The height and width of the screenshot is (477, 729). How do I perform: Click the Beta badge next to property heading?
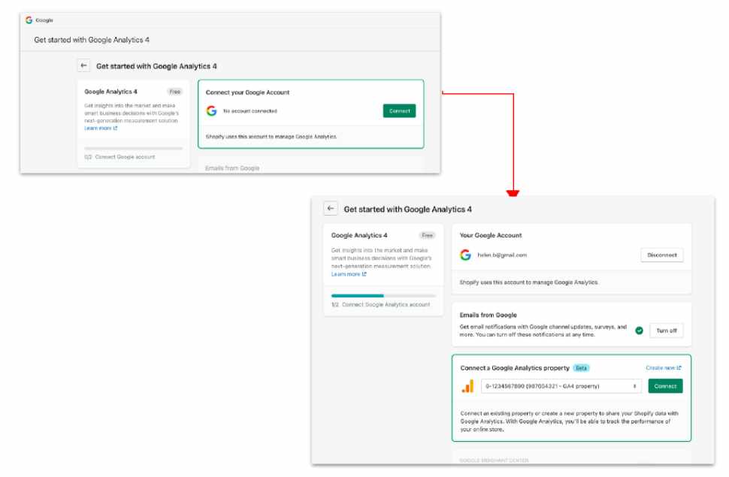pos(581,368)
